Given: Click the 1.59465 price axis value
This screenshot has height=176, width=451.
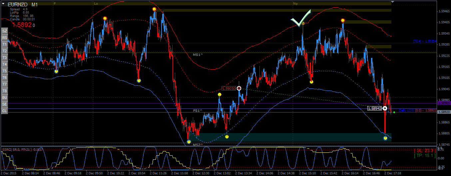Looking at the screenshot, I should coord(444,11).
